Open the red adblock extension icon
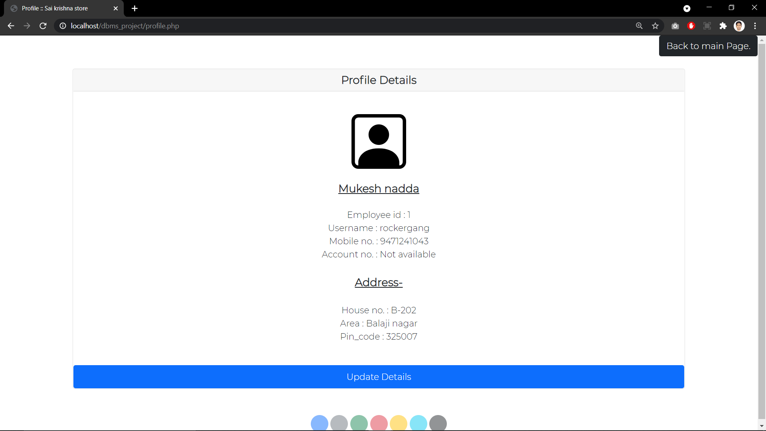Viewport: 766px width, 431px height. pos(691,26)
